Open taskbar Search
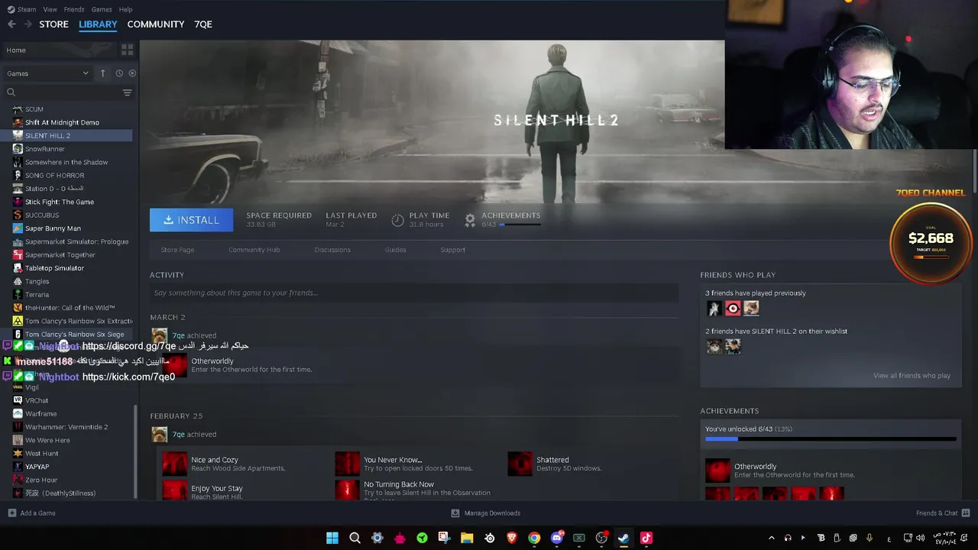The image size is (978, 550). 355,538
